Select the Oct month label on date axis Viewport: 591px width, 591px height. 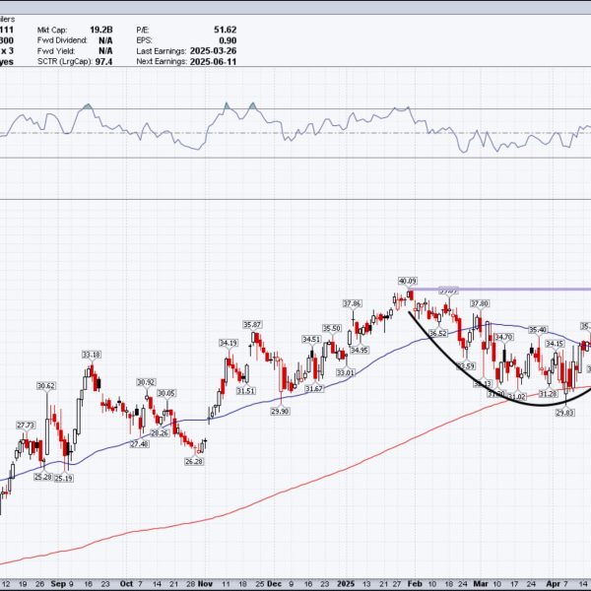pyautogui.click(x=126, y=583)
